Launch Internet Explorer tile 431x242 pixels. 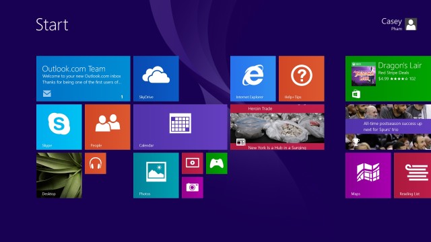(253, 79)
